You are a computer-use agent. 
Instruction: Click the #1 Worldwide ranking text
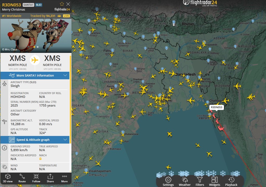pos(12,16)
